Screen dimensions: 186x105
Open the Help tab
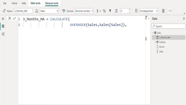[x=24, y=3]
